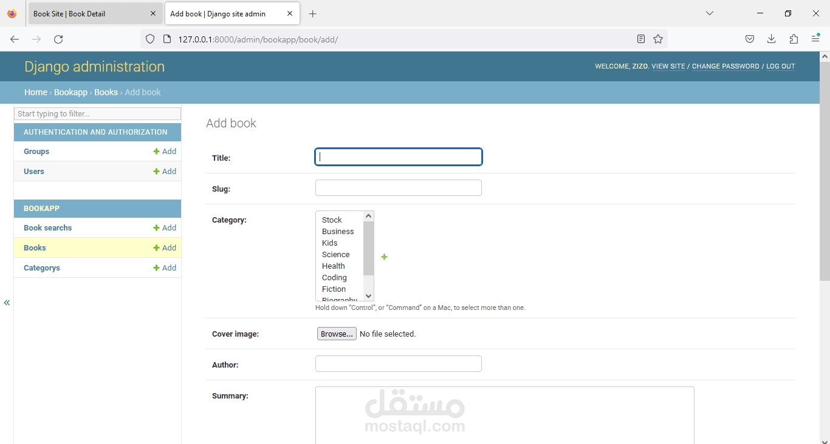Click into the Summary text area
This screenshot has width=830, height=444.
504,415
